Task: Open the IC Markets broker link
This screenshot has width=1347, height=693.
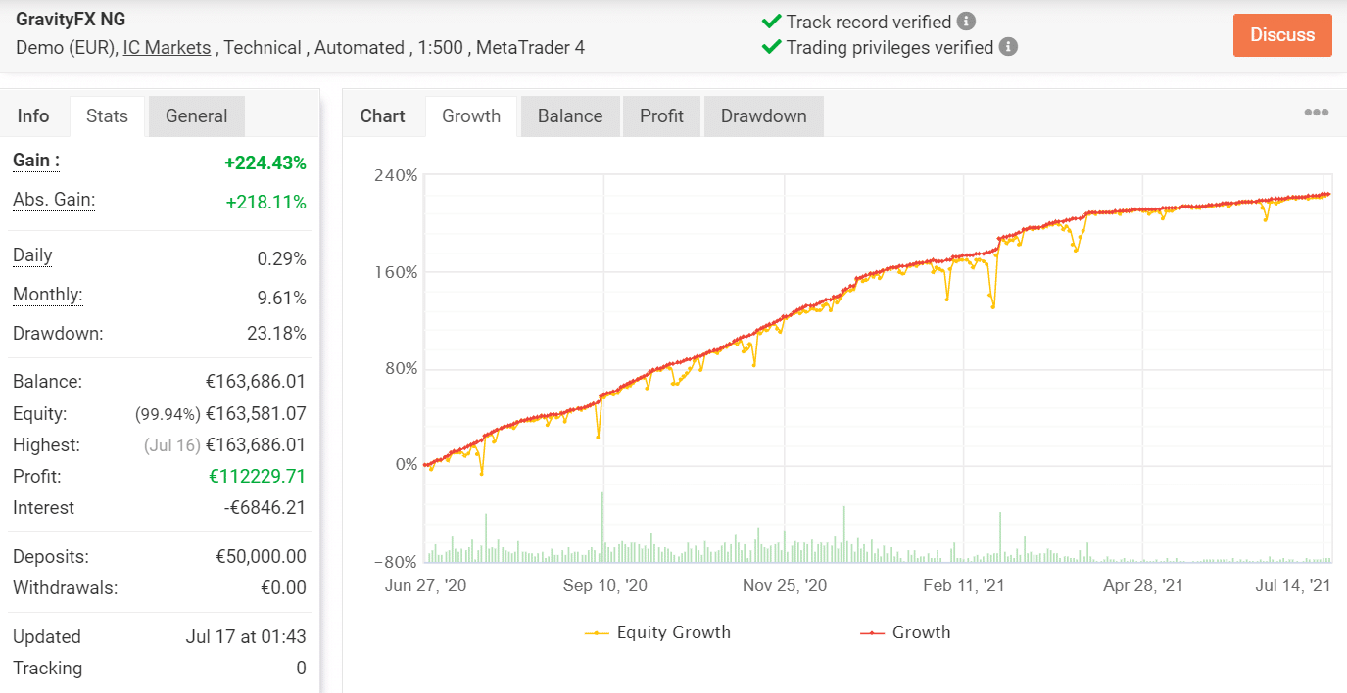Action: [x=167, y=47]
